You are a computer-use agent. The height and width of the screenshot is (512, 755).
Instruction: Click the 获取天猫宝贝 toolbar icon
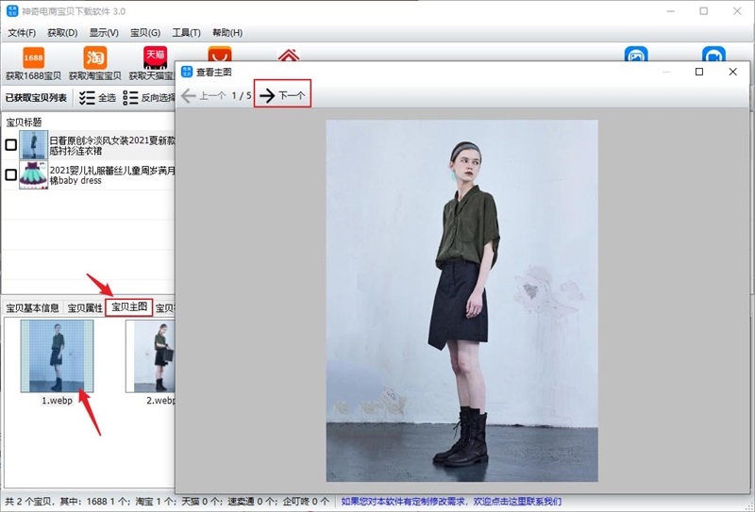155,58
